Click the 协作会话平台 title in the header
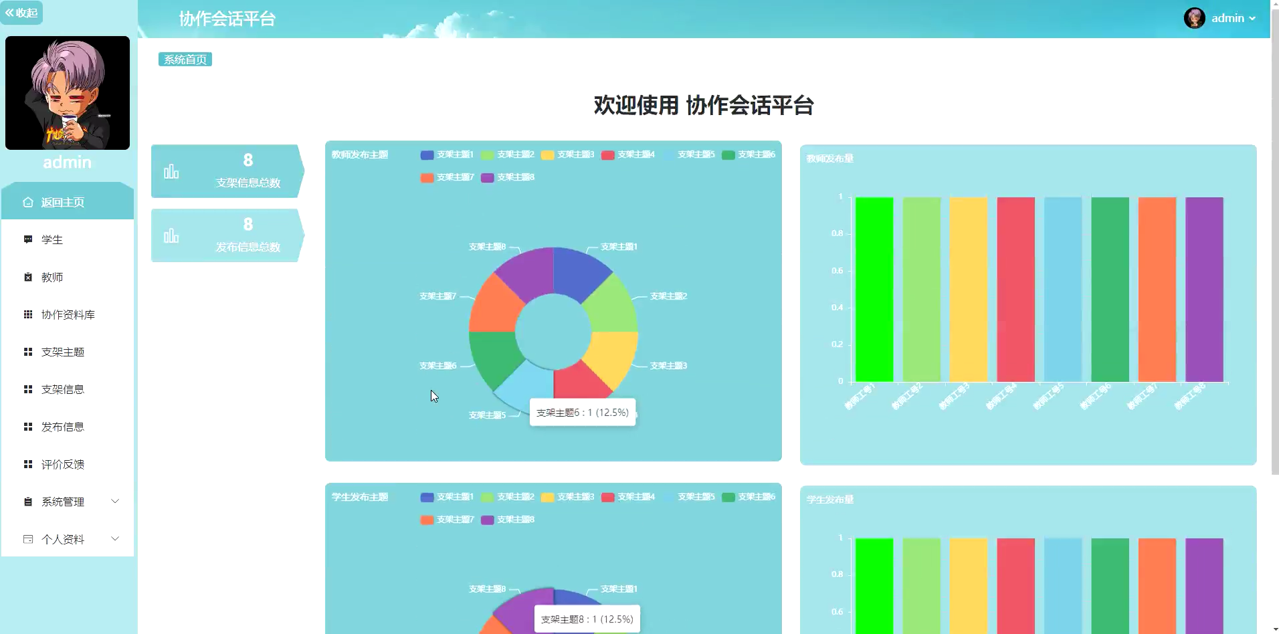This screenshot has width=1279, height=634. 227,19
